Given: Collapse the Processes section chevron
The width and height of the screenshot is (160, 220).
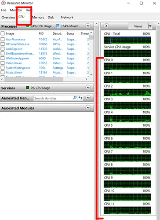Looking at the screenshot, I should (x=88, y=26).
